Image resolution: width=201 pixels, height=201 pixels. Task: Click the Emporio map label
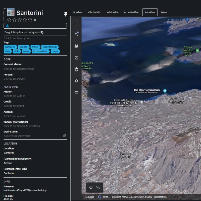tap(125, 155)
